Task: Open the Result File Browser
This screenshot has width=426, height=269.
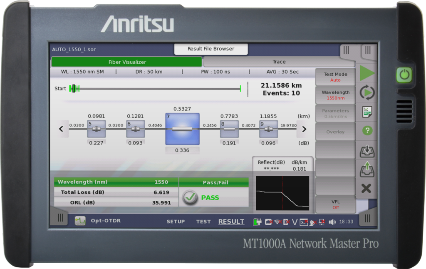Action: (211, 49)
